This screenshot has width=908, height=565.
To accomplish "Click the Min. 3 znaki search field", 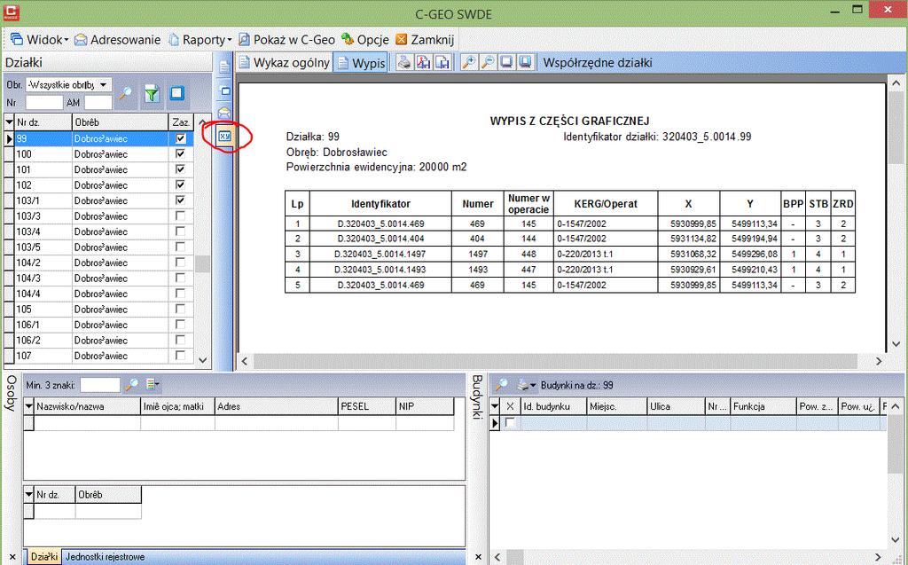I will (99, 385).
